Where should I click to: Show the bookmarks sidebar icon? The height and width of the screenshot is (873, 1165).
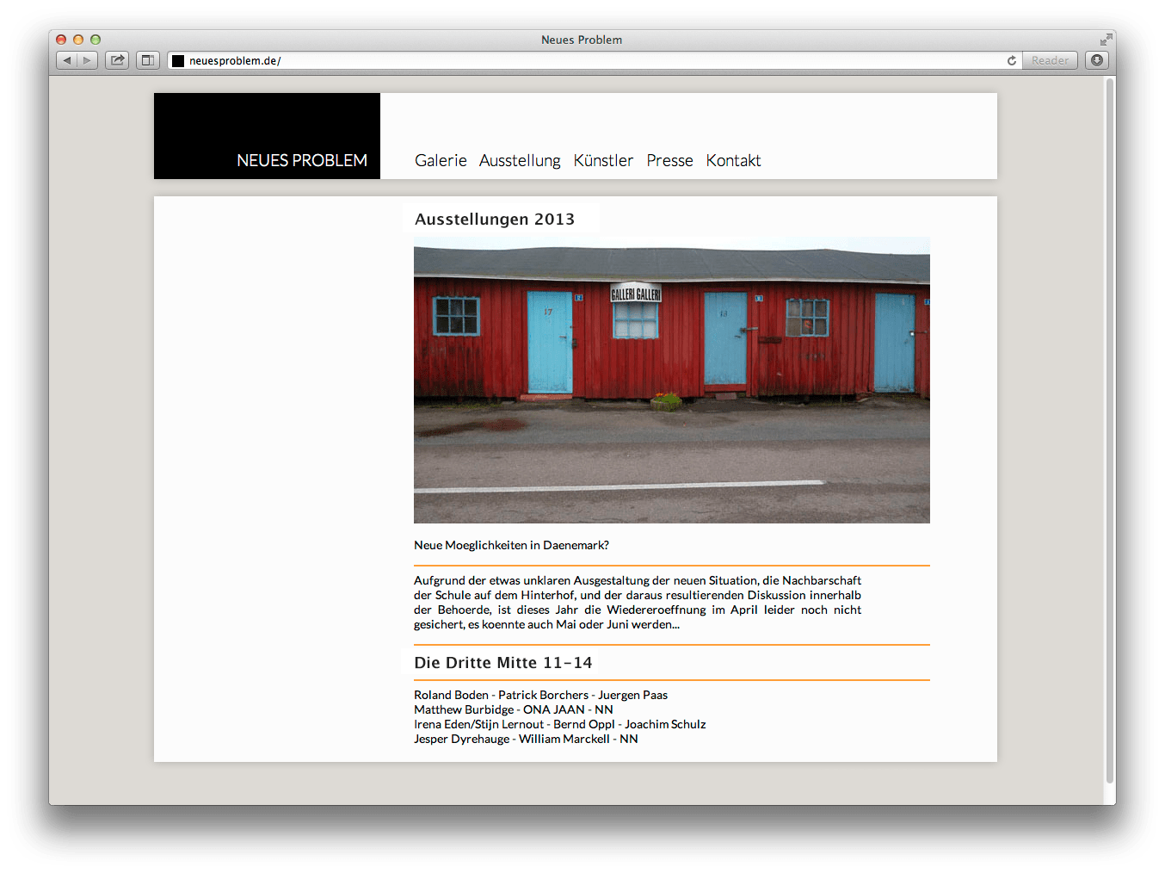pos(148,60)
